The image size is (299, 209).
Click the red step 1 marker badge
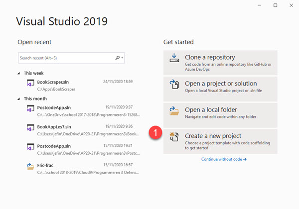click(155, 133)
